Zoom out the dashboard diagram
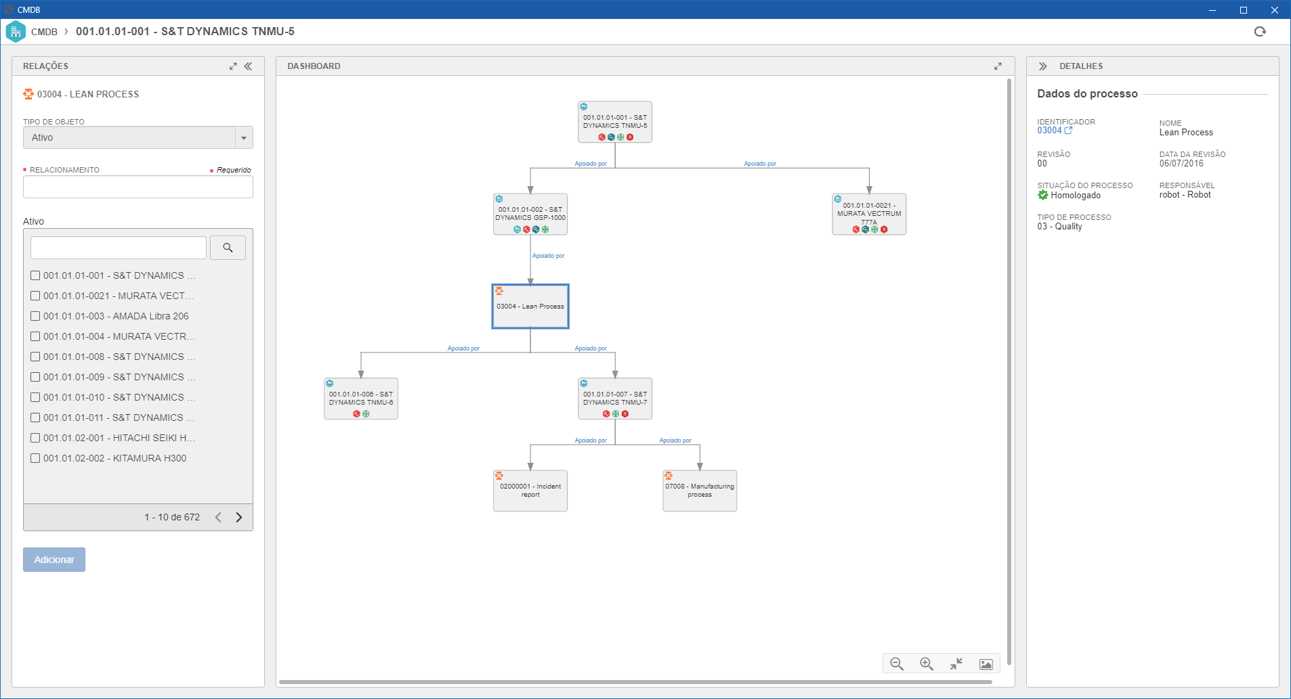1291x699 pixels. pos(897,664)
